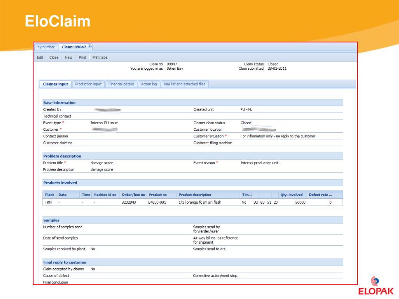
Task: Close the Claim: 09847 tab with its x icon
Action: pos(90,47)
